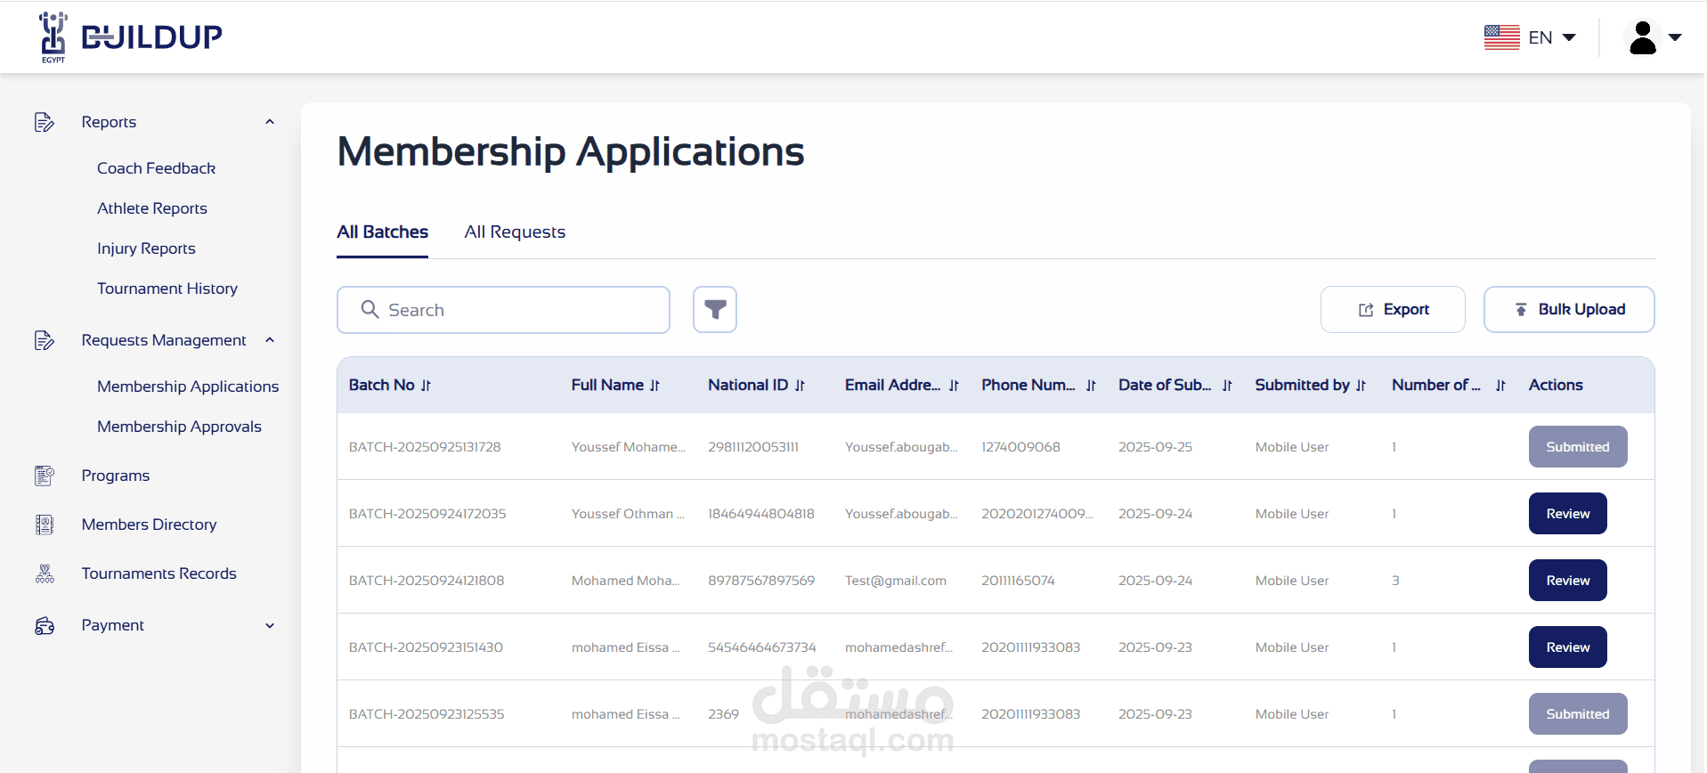
Task: Click name Youssef Othman in table
Action: (628, 514)
